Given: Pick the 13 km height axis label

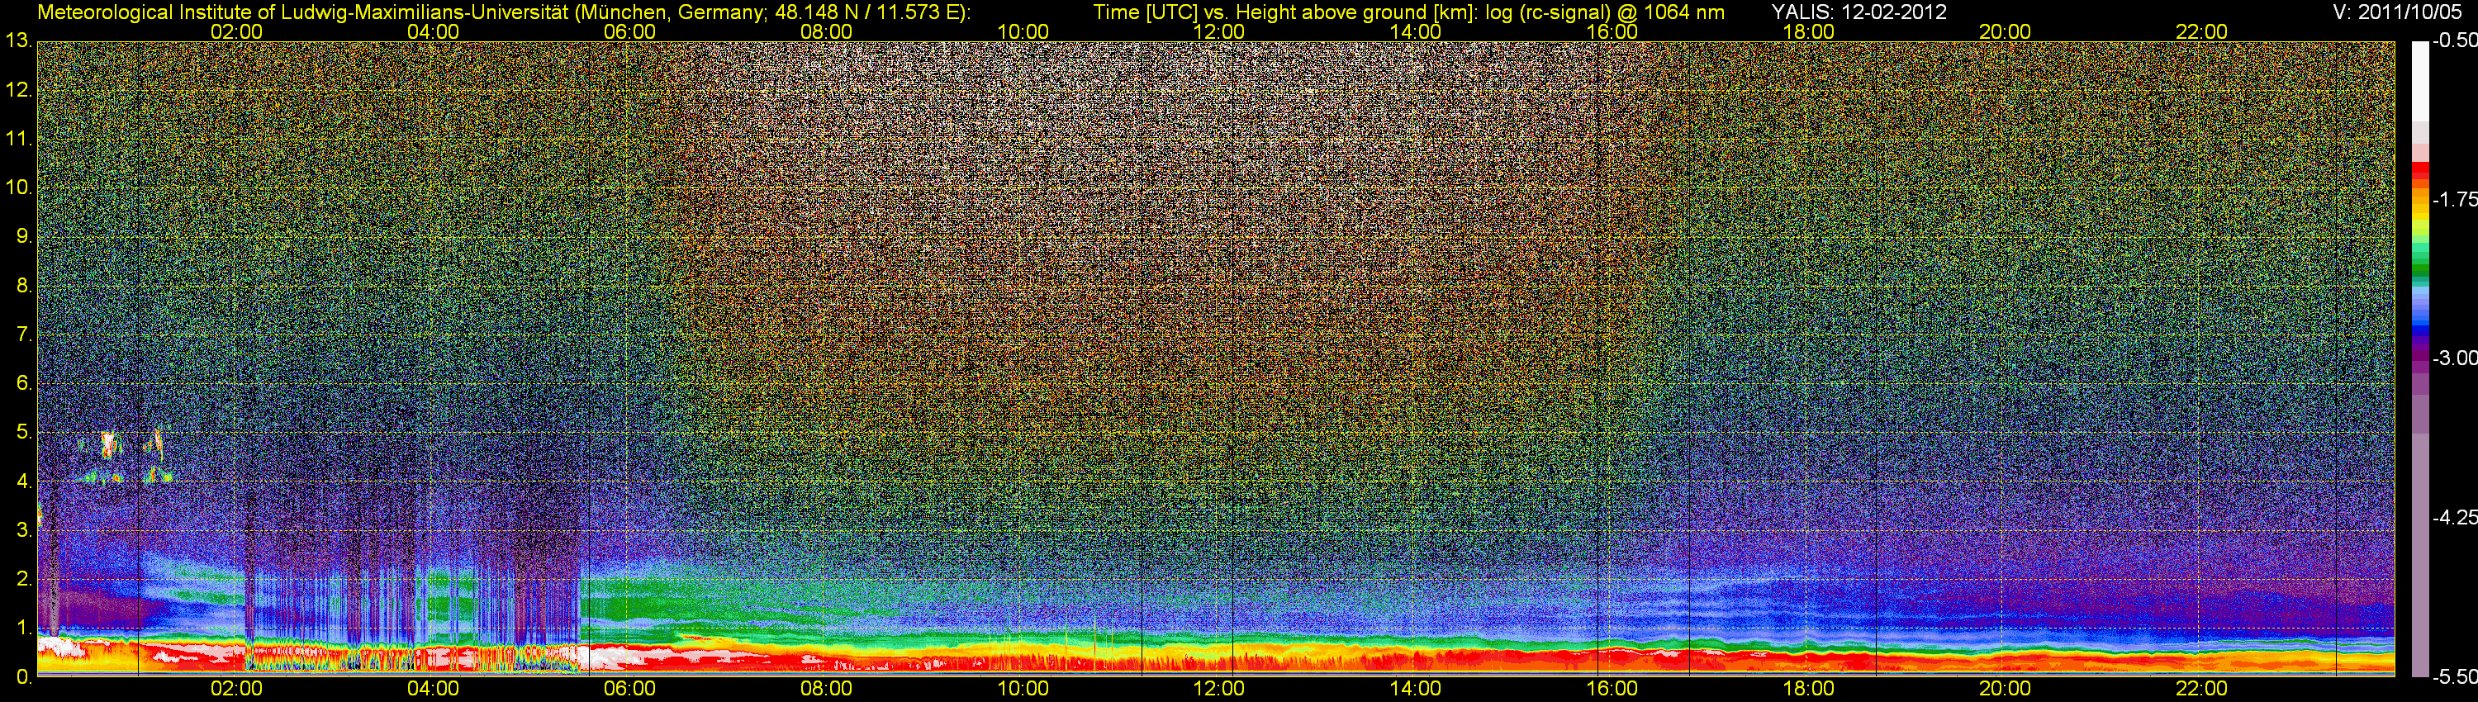Looking at the screenshot, I should [x=17, y=41].
